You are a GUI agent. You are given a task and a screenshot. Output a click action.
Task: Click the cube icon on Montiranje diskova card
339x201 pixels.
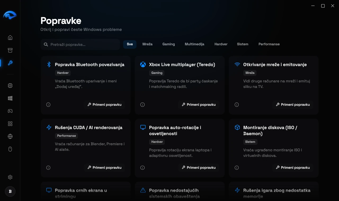pos(237,127)
